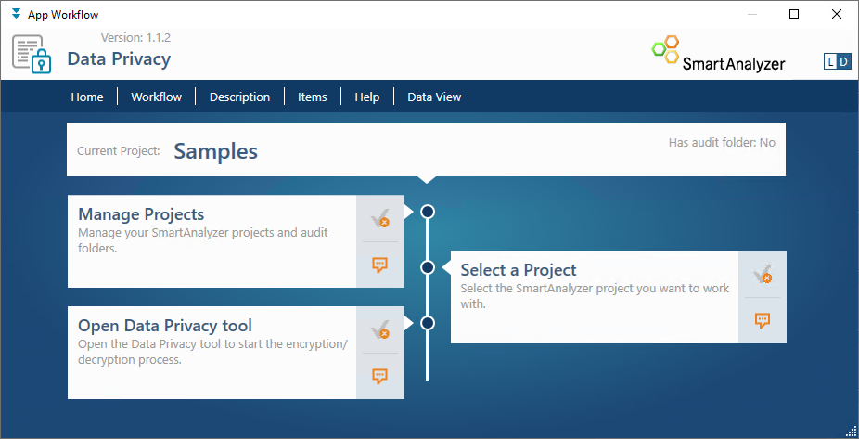The image size is (859, 439).
Task: Open the Help menu item
Action: pos(367,97)
